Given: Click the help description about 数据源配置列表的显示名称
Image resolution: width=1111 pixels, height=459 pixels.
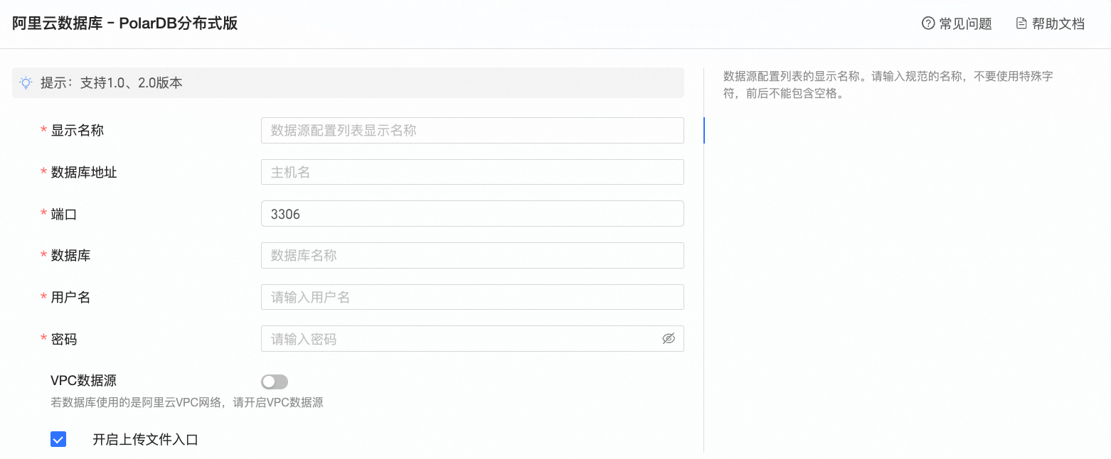Looking at the screenshot, I should 888,85.
